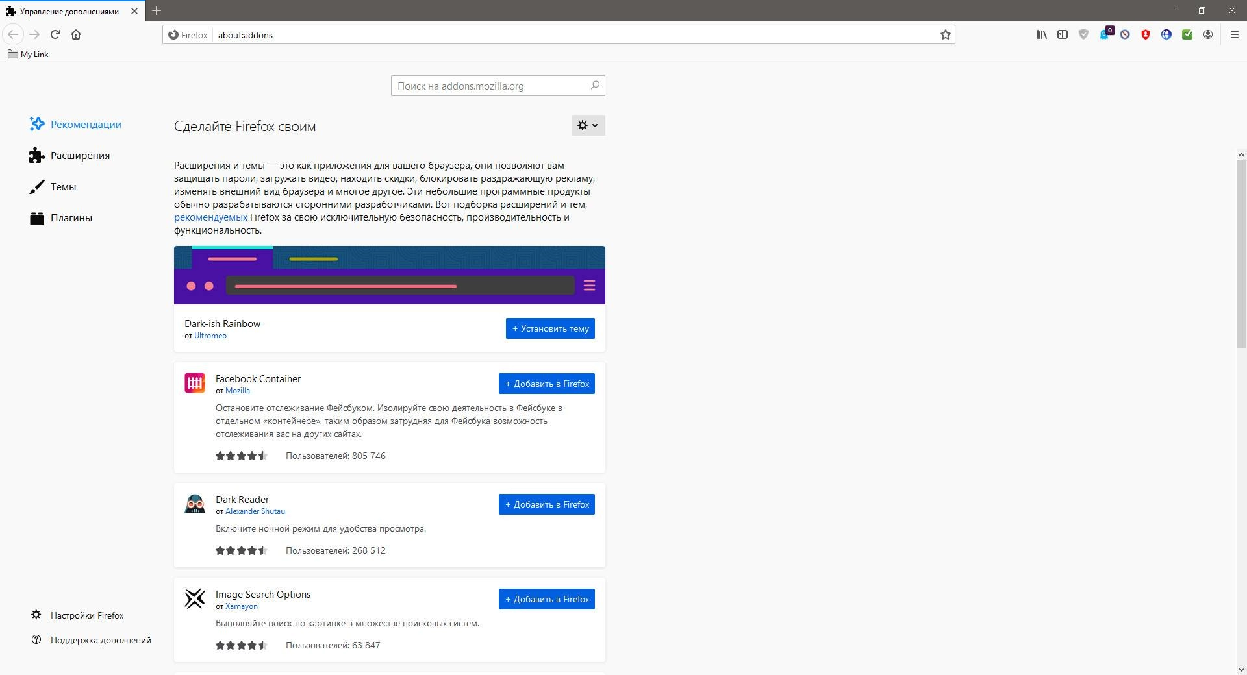Viewport: 1247px width, 675px height.
Task: Click Установить тему button
Action: [550, 328]
